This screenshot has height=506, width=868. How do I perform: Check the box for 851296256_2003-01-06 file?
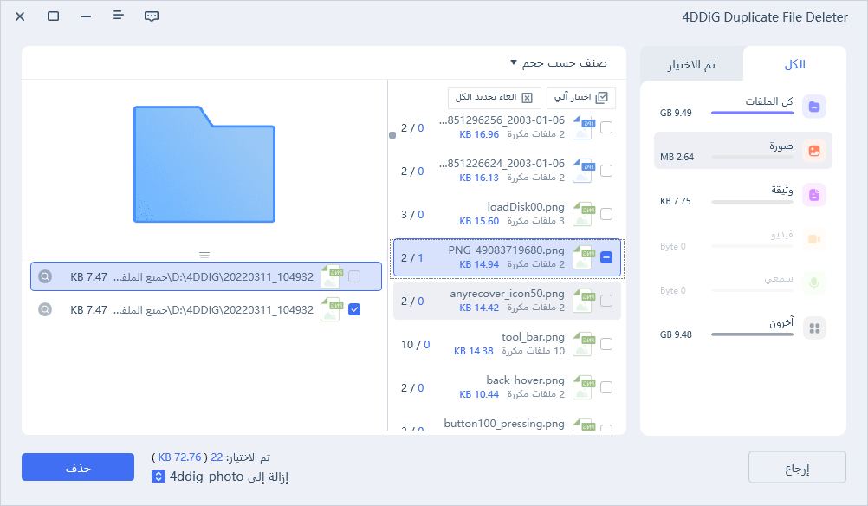pos(606,127)
